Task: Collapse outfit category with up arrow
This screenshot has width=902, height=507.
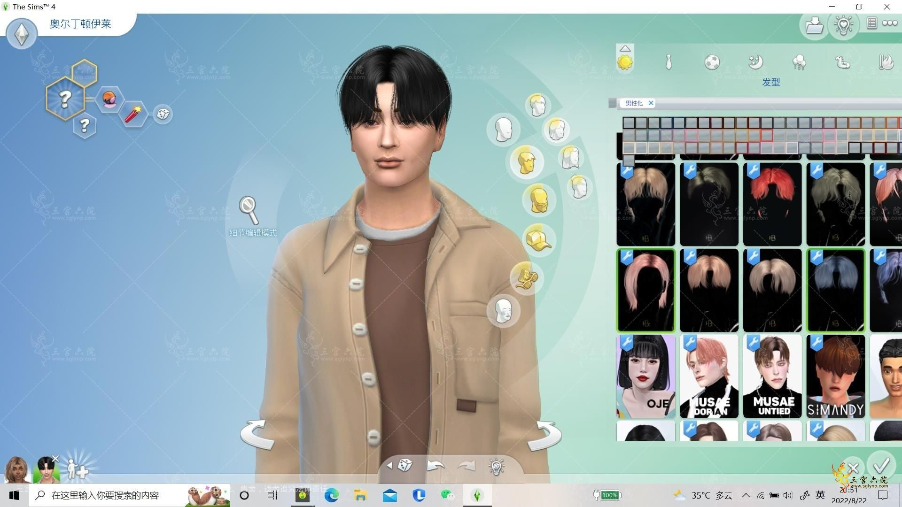Action: pyautogui.click(x=625, y=48)
